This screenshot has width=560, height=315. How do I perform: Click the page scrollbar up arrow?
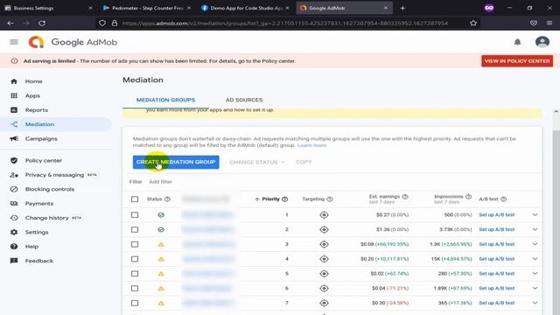click(556, 112)
